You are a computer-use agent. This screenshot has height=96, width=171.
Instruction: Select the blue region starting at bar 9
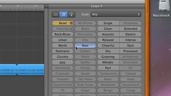[x=31, y=70]
